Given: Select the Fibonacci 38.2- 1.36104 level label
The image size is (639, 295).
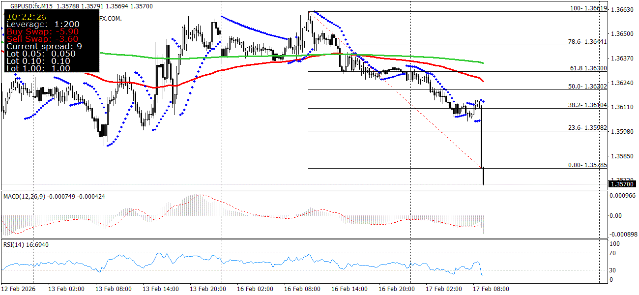Looking at the screenshot, I should click(x=587, y=105).
